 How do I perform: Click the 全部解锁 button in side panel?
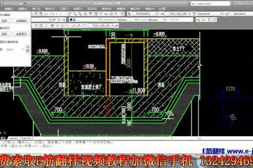click(x=21, y=21)
